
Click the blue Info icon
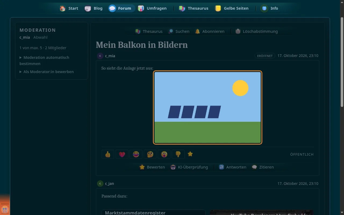click(x=264, y=8)
